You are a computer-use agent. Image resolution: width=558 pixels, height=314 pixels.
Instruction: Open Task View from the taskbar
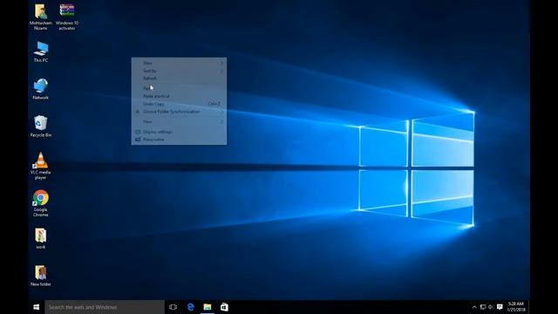click(x=173, y=307)
